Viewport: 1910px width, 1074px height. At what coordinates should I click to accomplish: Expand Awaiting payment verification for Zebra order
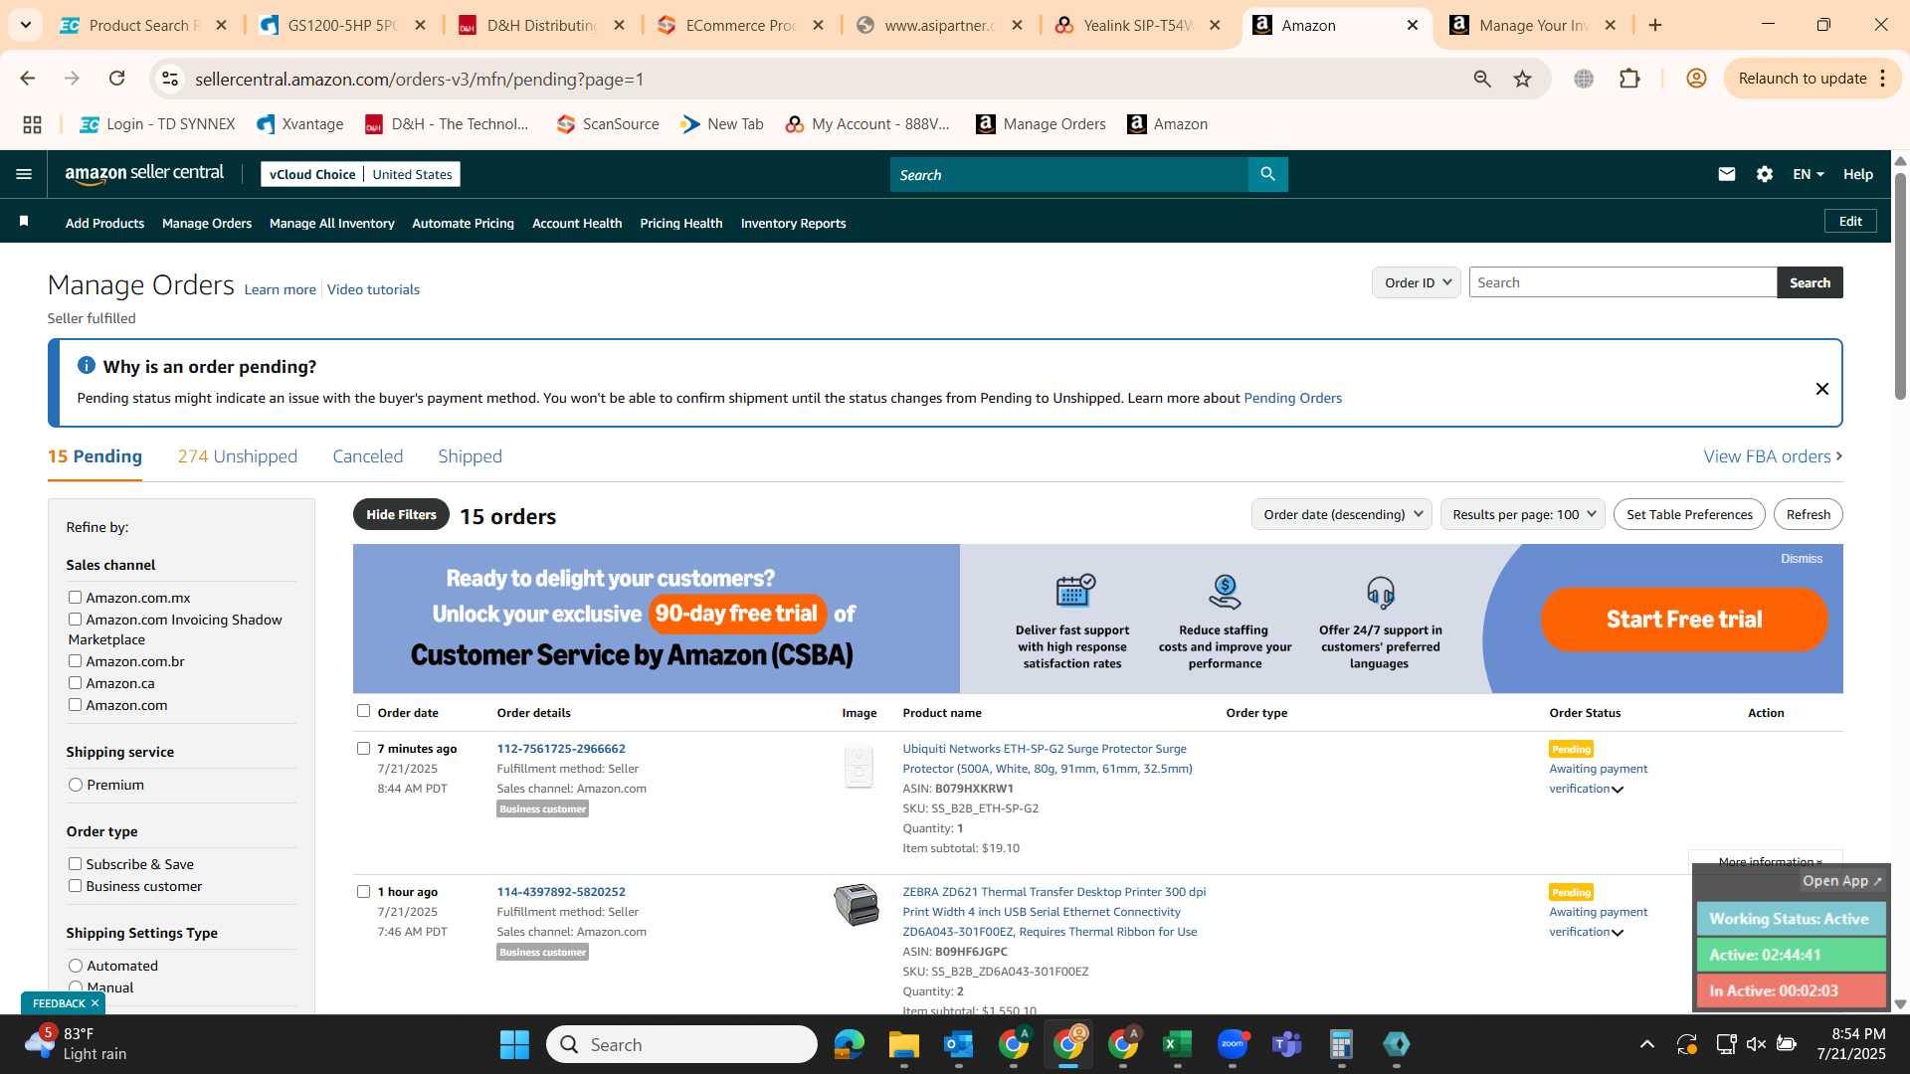pos(1618,933)
